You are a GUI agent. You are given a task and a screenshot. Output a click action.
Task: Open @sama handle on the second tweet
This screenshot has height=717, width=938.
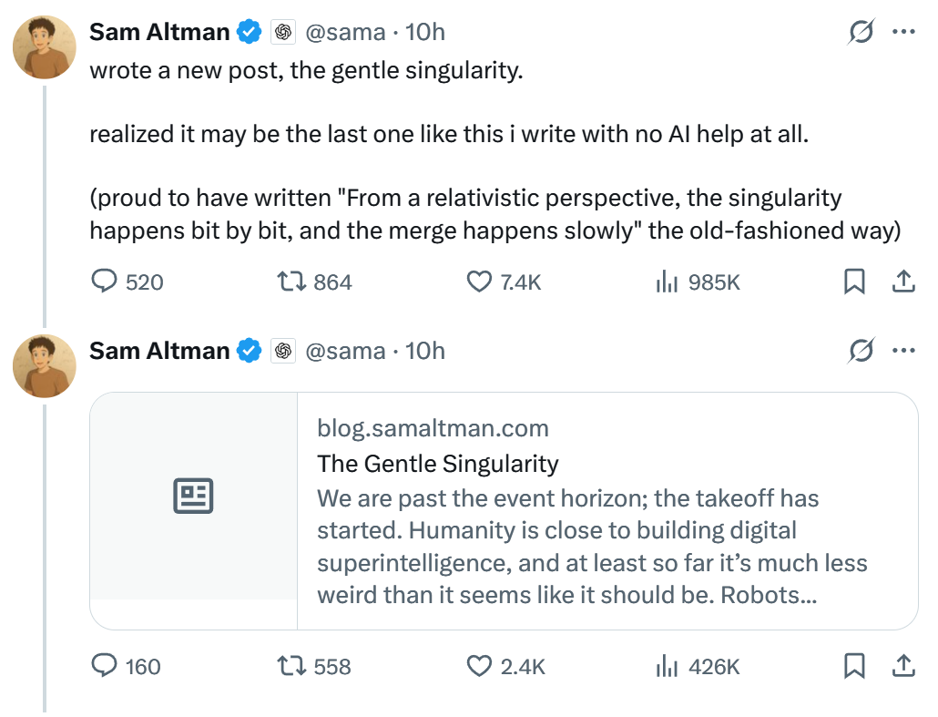tap(344, 351)
